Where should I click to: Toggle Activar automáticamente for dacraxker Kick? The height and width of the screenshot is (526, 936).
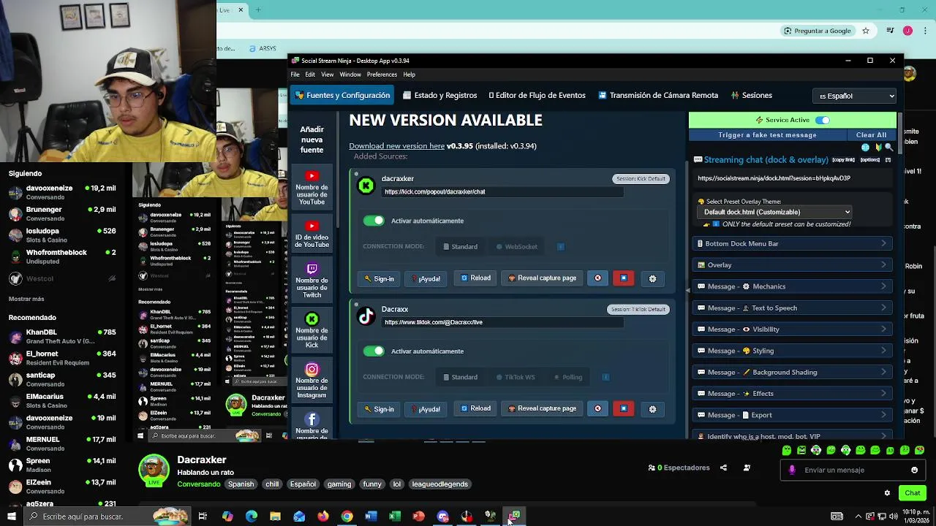point(374,221)
